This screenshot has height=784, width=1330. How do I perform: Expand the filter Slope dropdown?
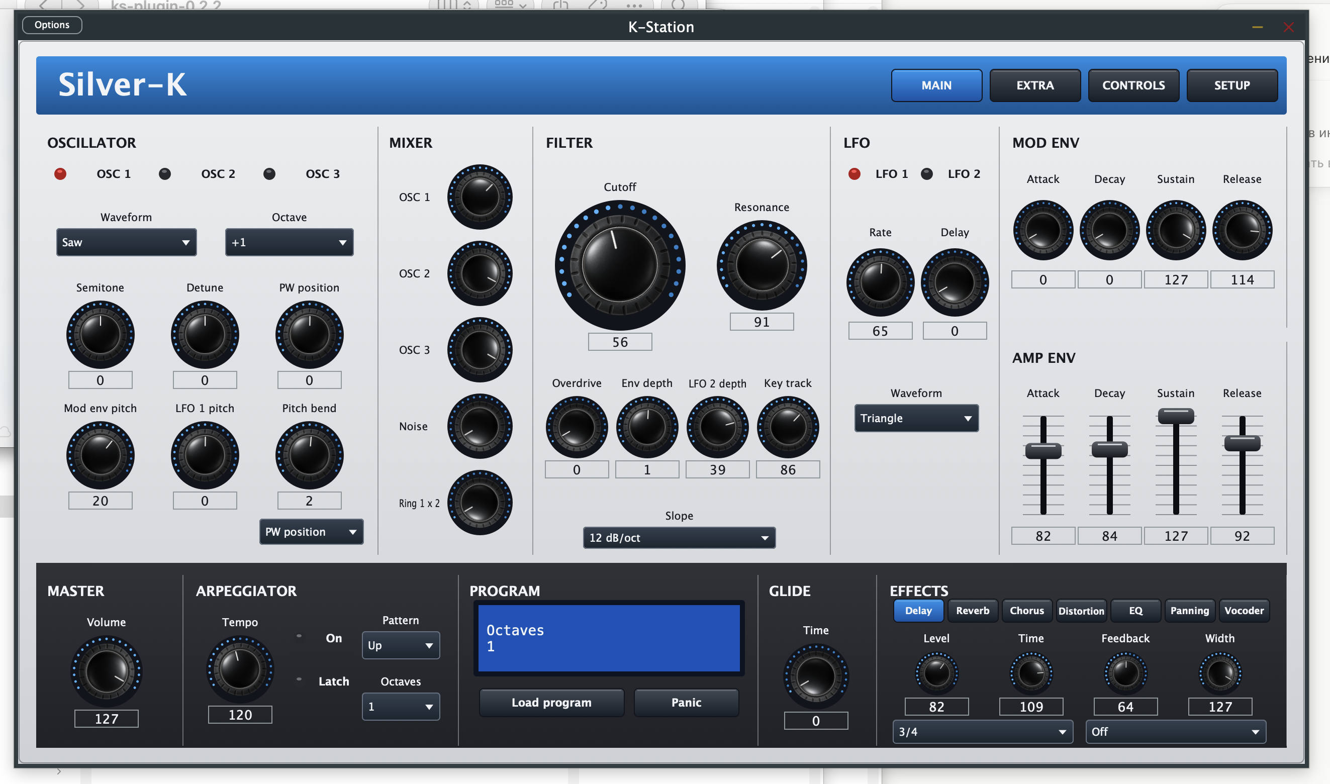679,538
